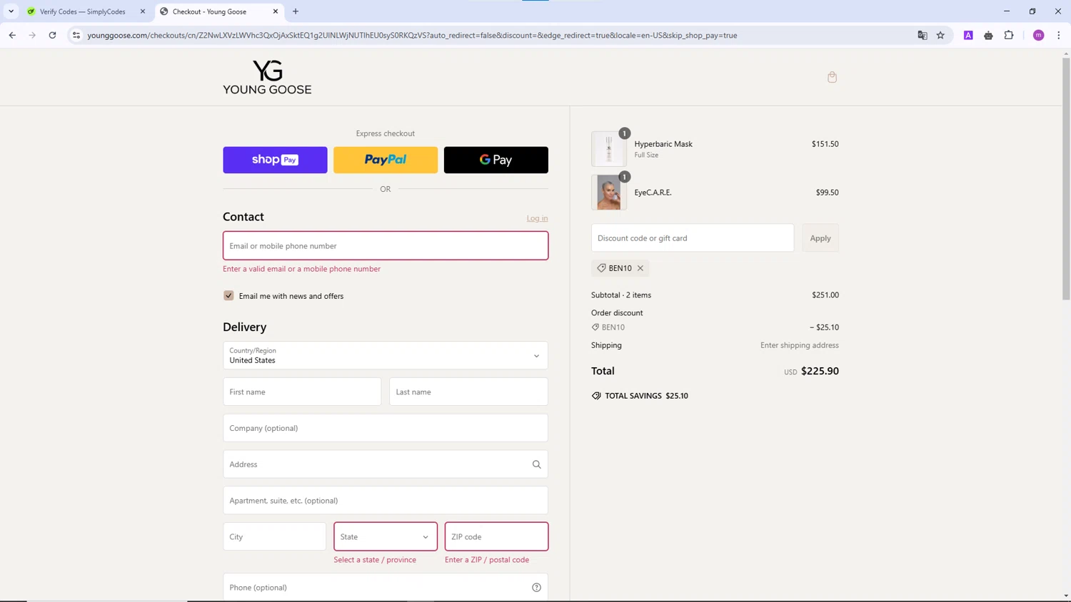Uncheck Email me with news and offers

228,295
